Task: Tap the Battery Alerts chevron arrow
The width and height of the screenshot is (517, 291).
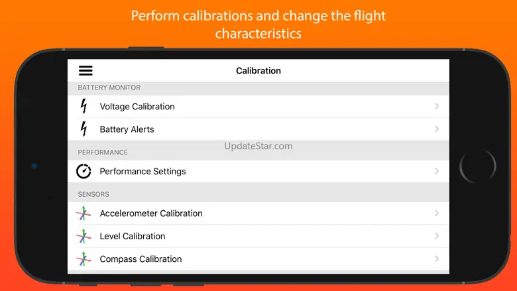Action: point(437,129)
